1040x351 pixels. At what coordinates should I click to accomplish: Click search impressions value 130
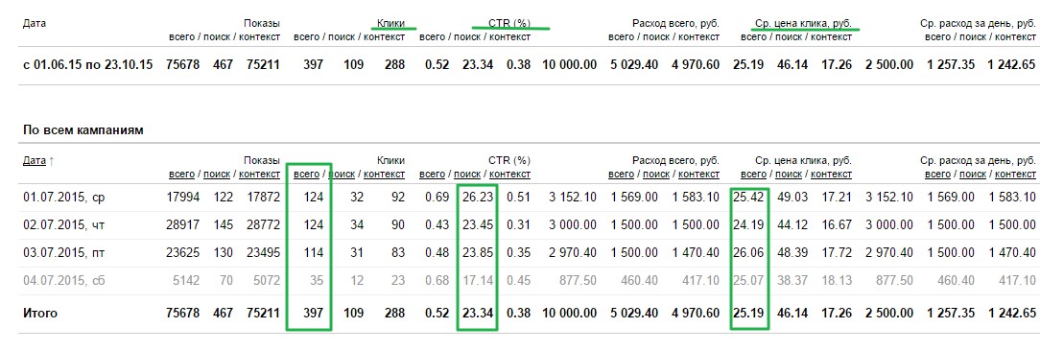pos(224,253)
